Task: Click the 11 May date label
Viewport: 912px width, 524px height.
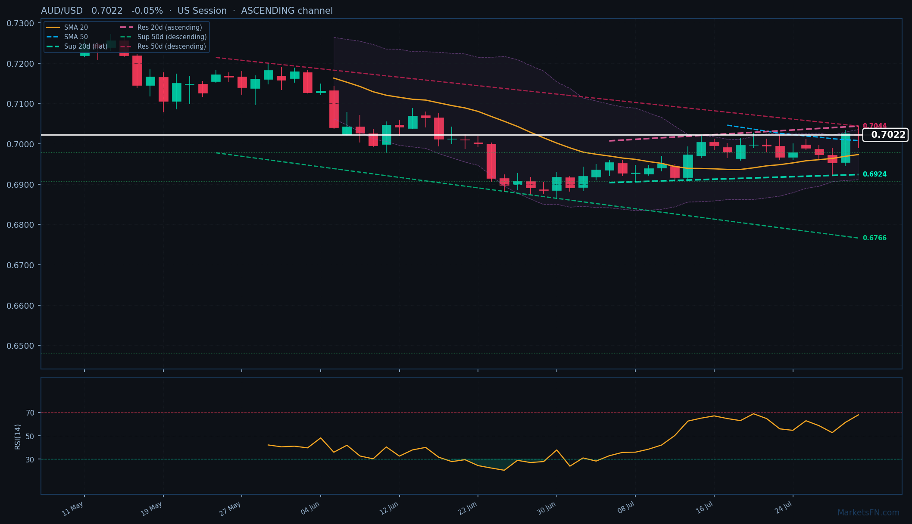Action: (x=73, y=509)
